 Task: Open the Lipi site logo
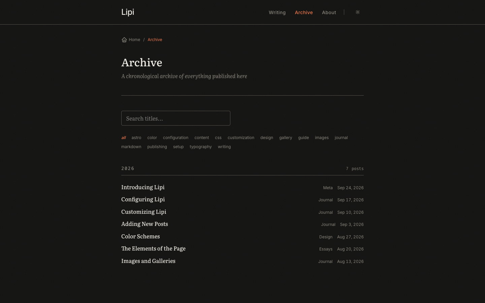(x=128, y=12)
